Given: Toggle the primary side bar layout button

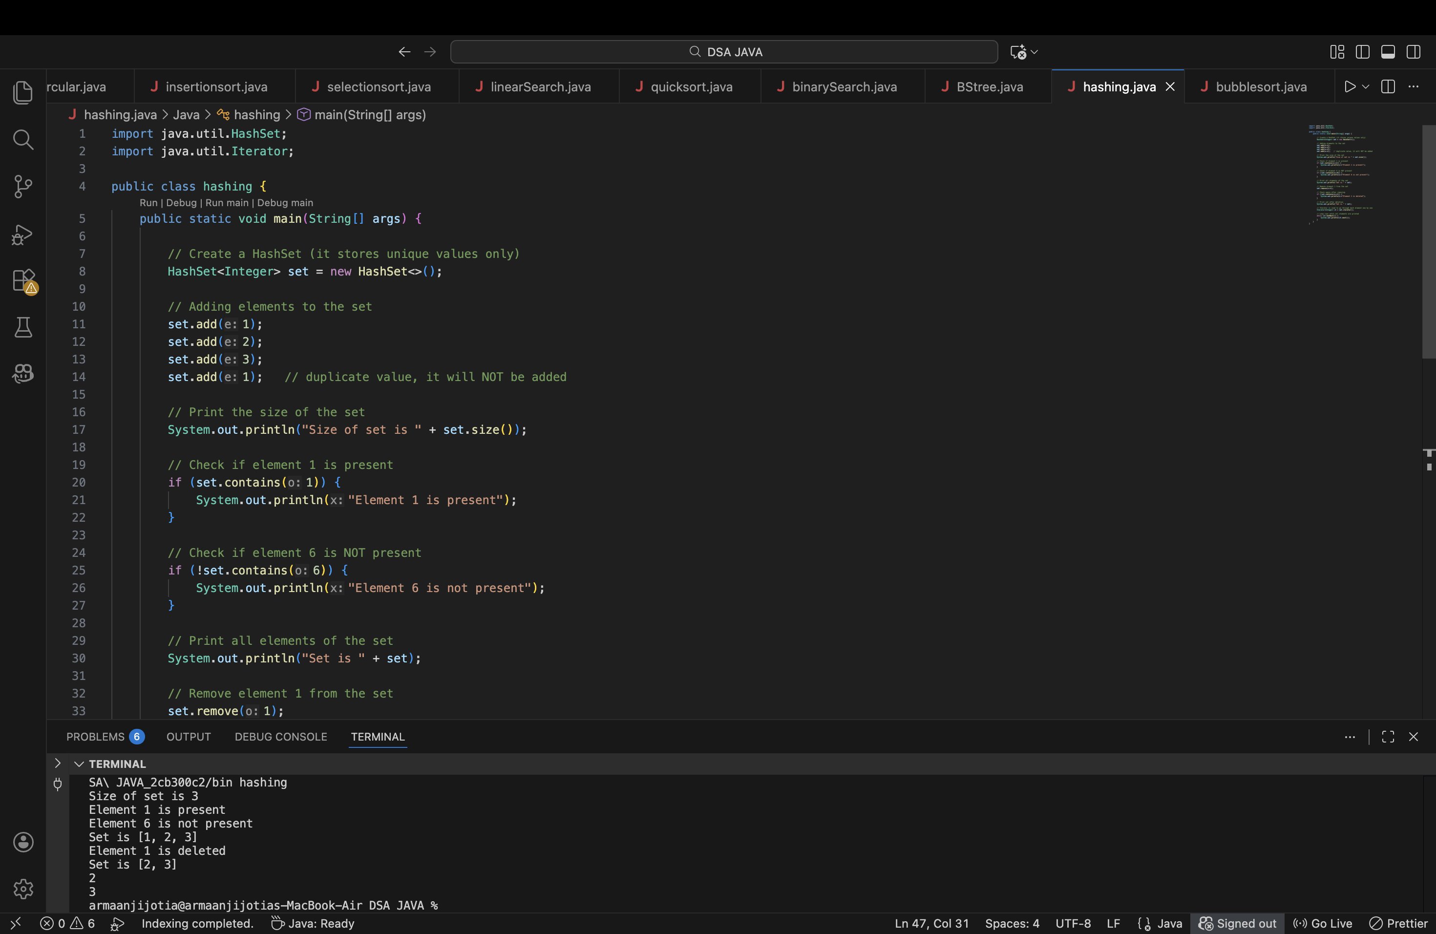Looking at the screenshot, I should (x=1362, y=52).
